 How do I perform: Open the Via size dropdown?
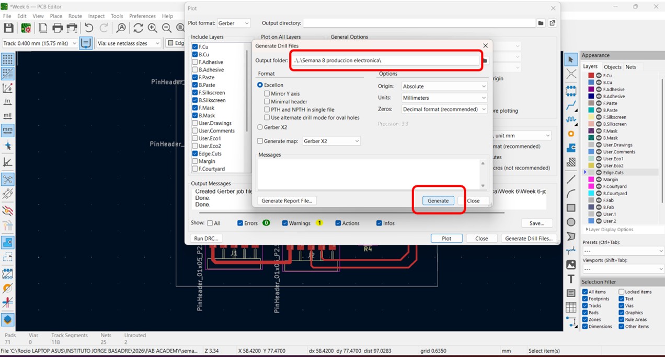(129, 43)
